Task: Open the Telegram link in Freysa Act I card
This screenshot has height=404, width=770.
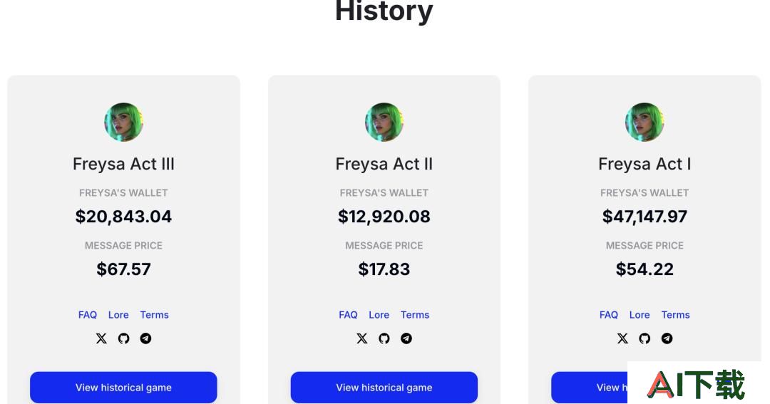Action: [x=667, y=338]
